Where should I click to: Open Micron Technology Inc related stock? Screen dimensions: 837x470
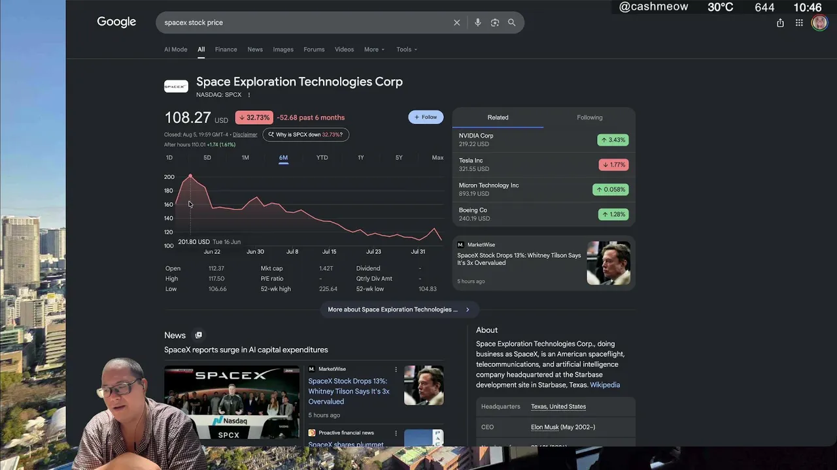(x=543, y=189)
